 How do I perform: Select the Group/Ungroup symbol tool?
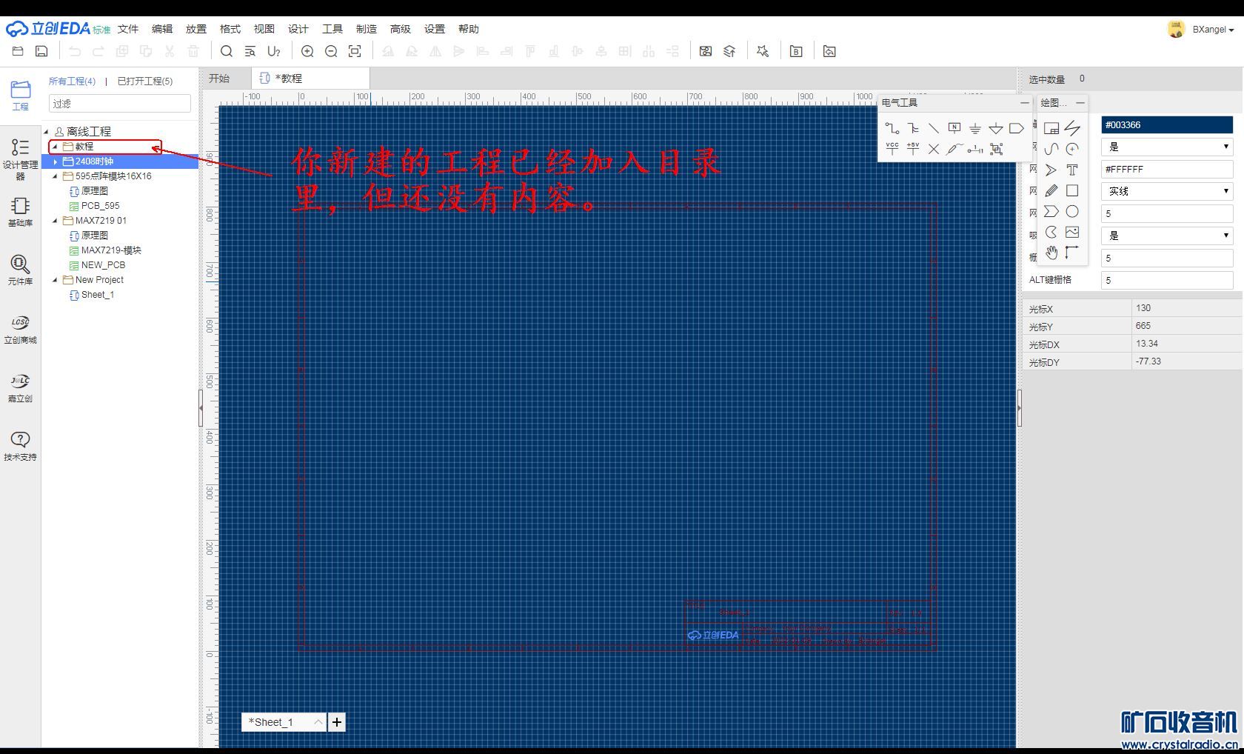pyautogui.click(x=997, y=149)
